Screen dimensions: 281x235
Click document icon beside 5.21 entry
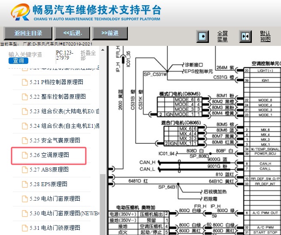coord(25,82)
